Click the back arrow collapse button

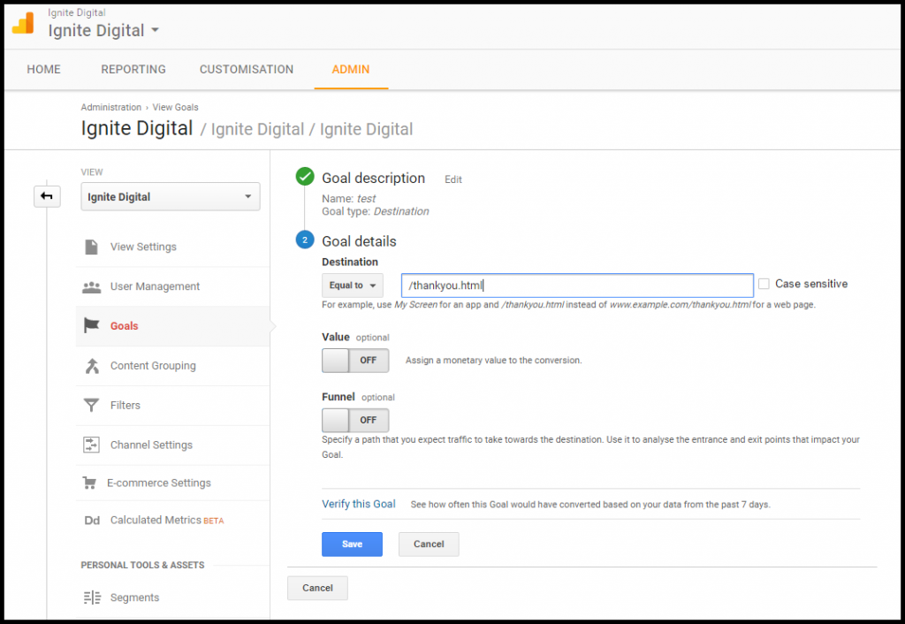click(x=47, y=196)
